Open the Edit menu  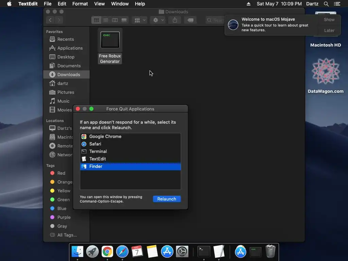point(62,4)
